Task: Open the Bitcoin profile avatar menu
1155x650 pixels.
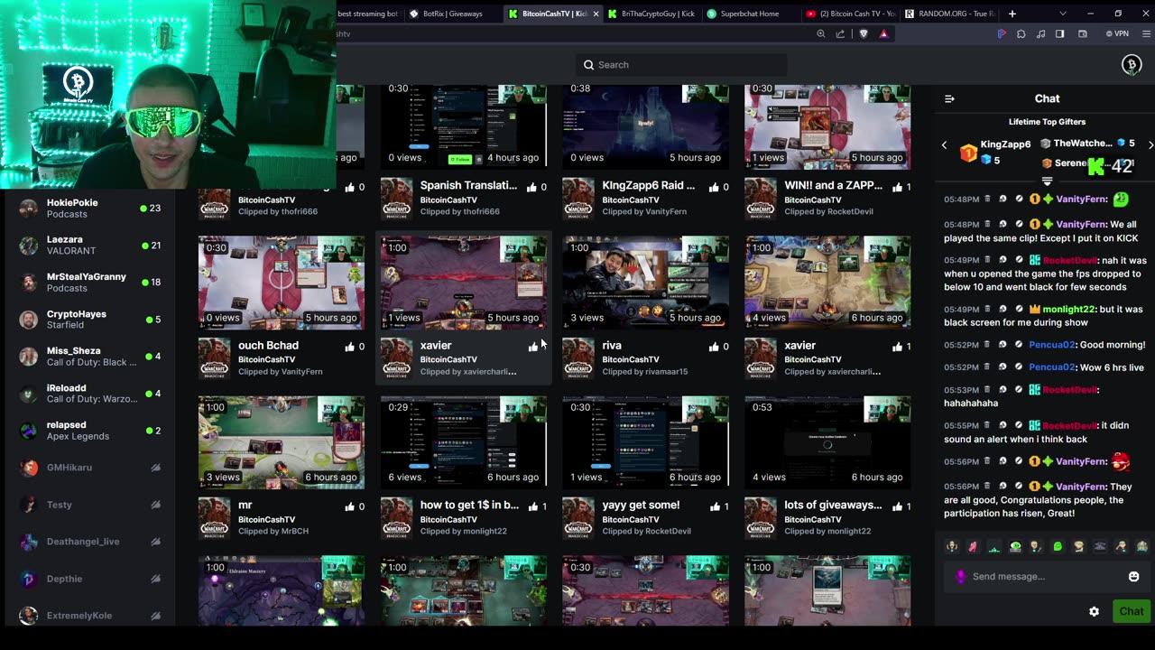Action: (x=1132, y=64)
